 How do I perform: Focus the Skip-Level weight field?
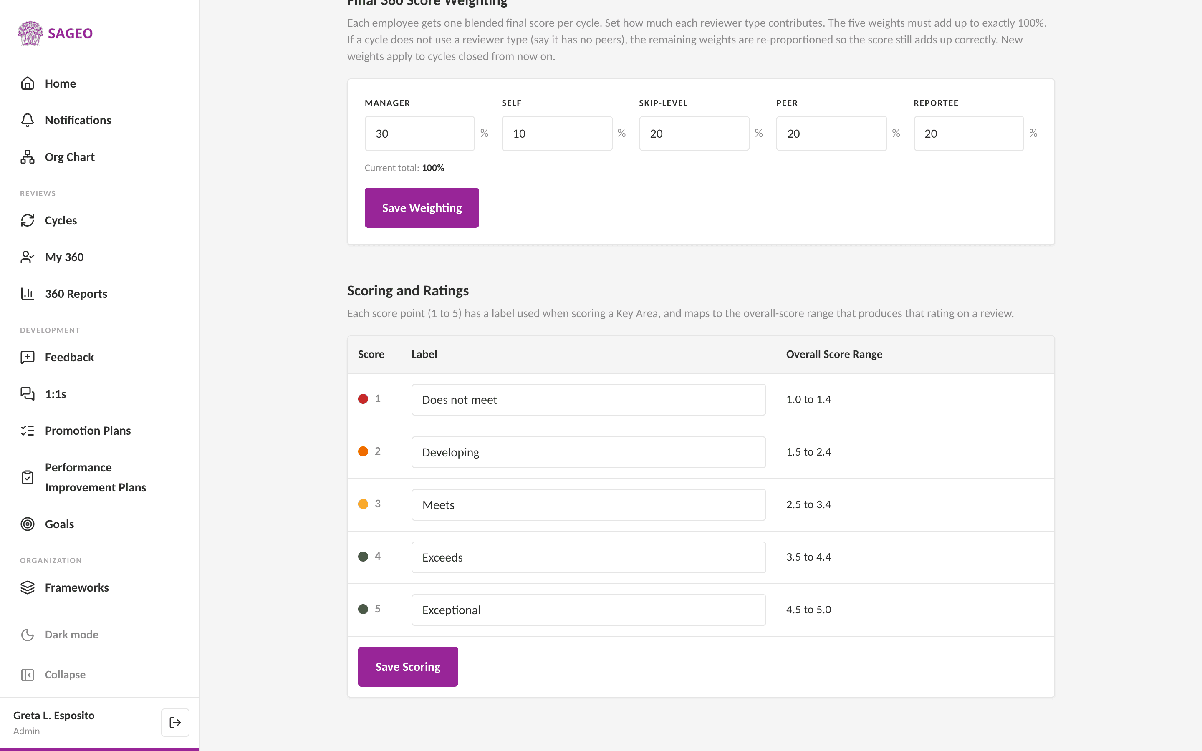694,134
